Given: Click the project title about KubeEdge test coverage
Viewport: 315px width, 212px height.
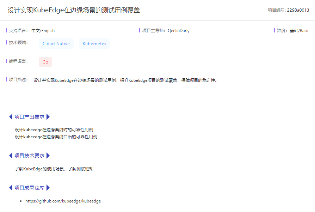Looking at the screenshot, I should point(74,10).
